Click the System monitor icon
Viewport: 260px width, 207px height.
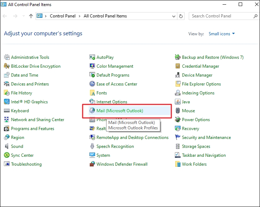(92, 155)
